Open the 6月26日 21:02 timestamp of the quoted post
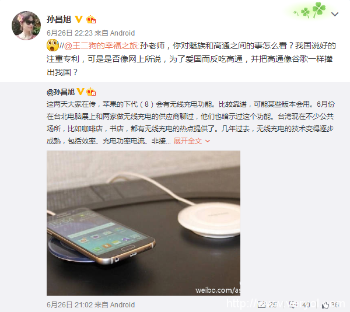 coord(69,305)
